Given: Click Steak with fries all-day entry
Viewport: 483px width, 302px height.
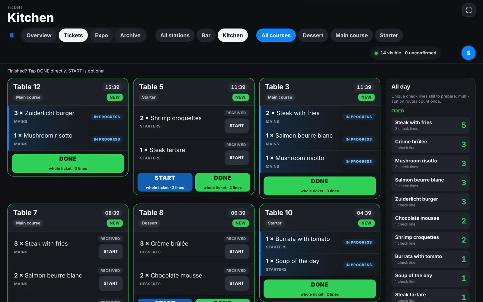Looking at the screenshot, I should click(430, 125).
